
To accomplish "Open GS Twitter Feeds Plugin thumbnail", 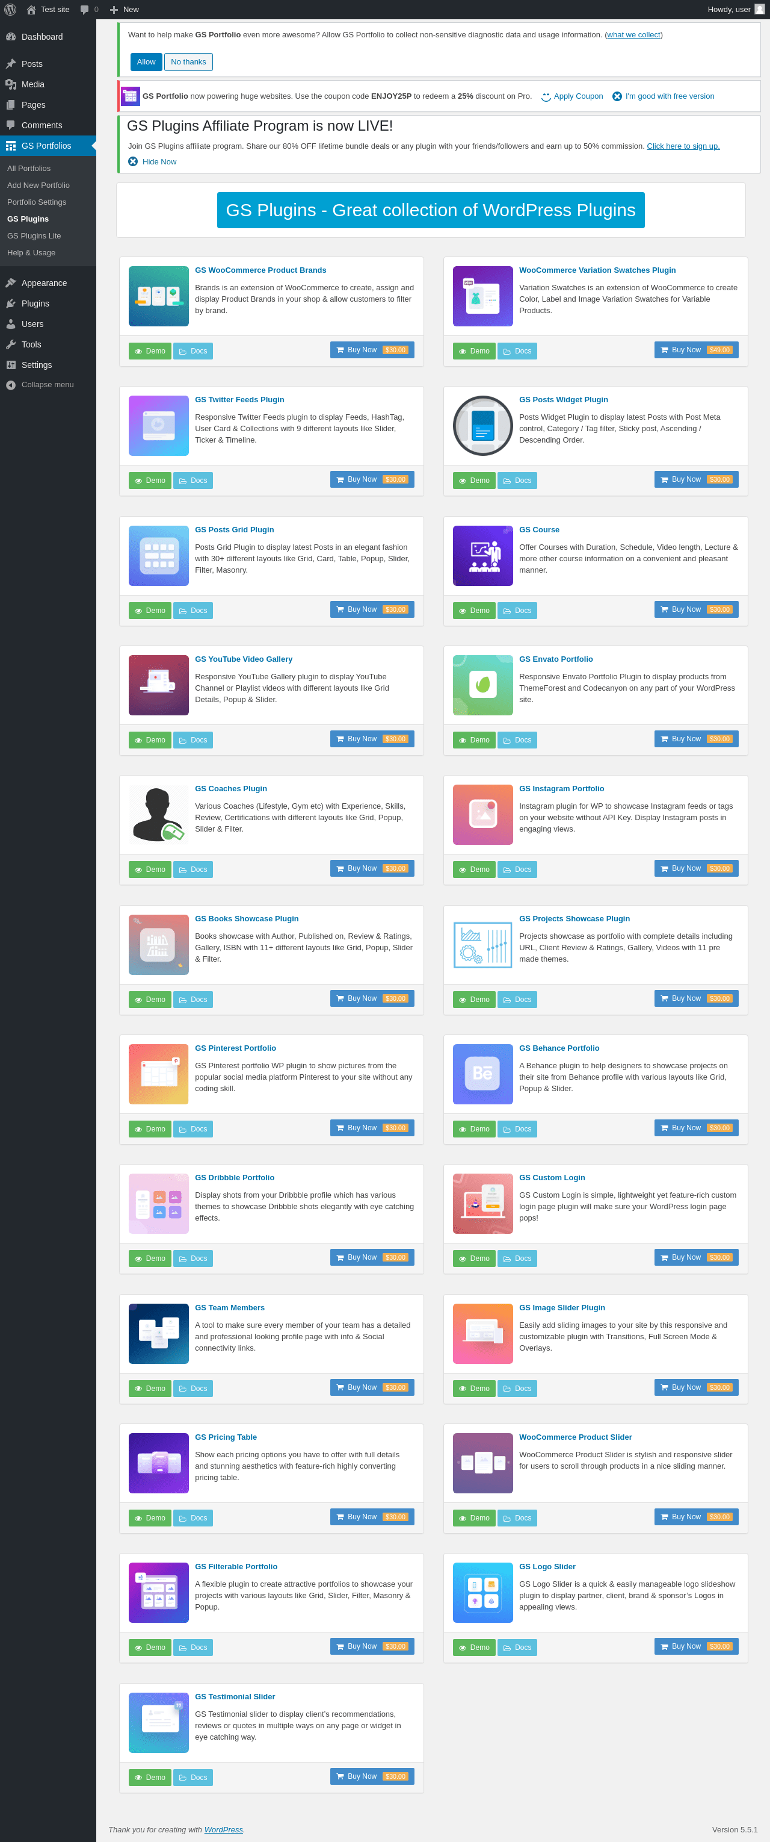I will (159, 426).
